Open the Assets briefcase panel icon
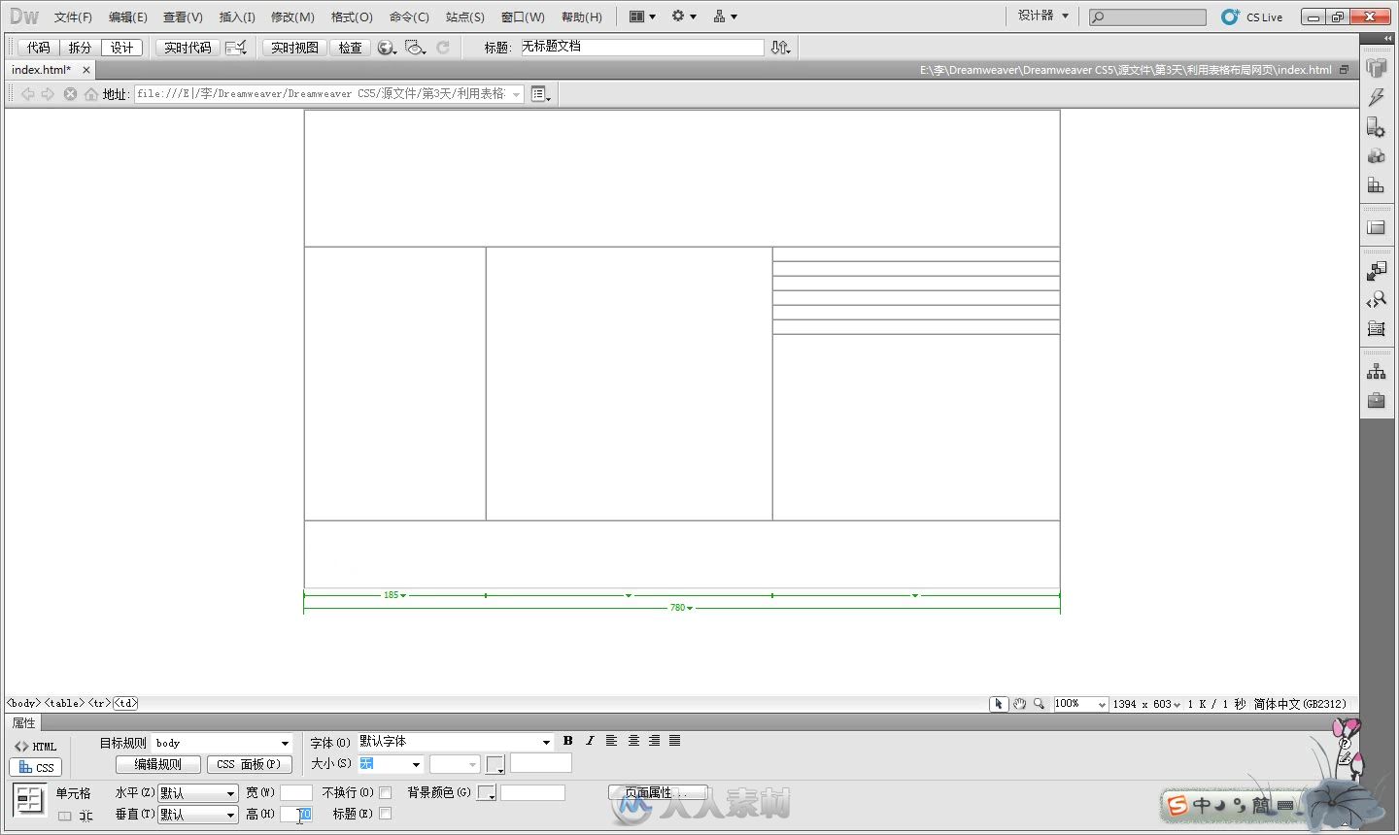The height and width of the screenshot is (835, 1399). (x=1376, y=400)
